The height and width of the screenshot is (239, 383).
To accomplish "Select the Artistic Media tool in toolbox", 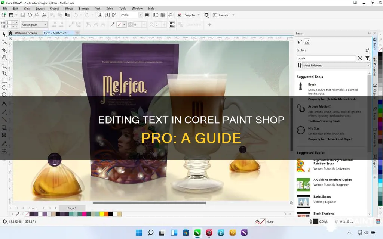I will (x=4, y=73).
